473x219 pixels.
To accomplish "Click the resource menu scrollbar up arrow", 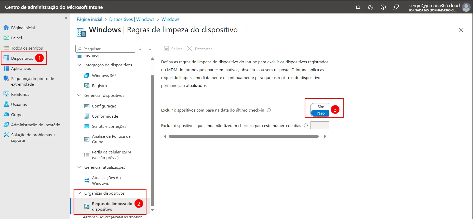I will [153, 59].
